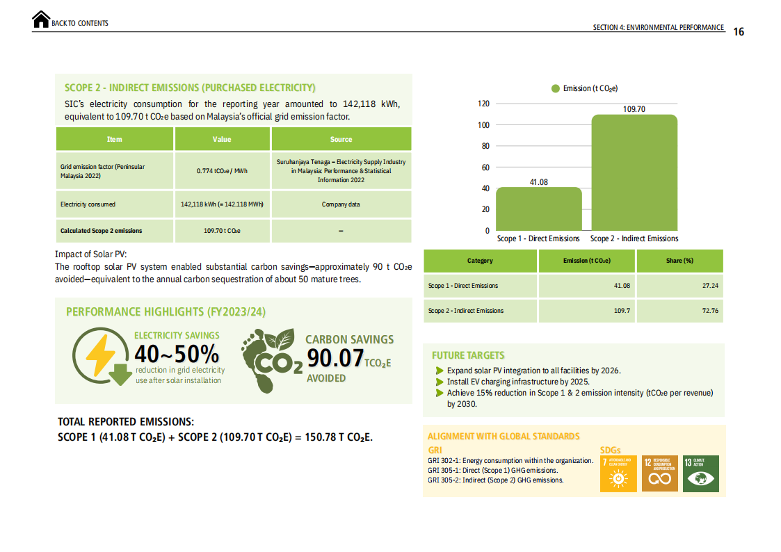The height and width of the screenshot is (552, 781).
Task: Click the arrow bullet beside Expand solar PV
Action: pos(439,371)
